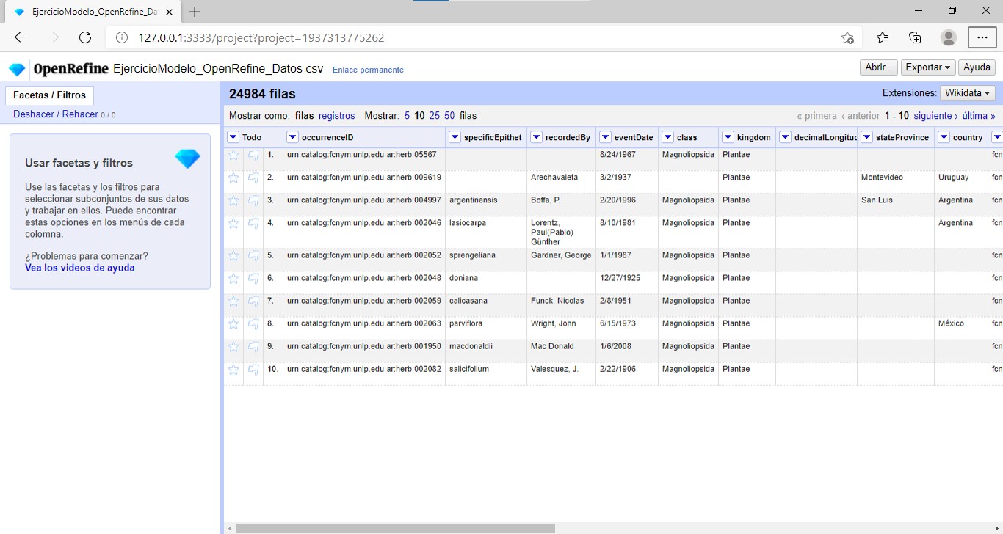
Task: Open eventDate column dropdown
Action: [x=605, y=137]
